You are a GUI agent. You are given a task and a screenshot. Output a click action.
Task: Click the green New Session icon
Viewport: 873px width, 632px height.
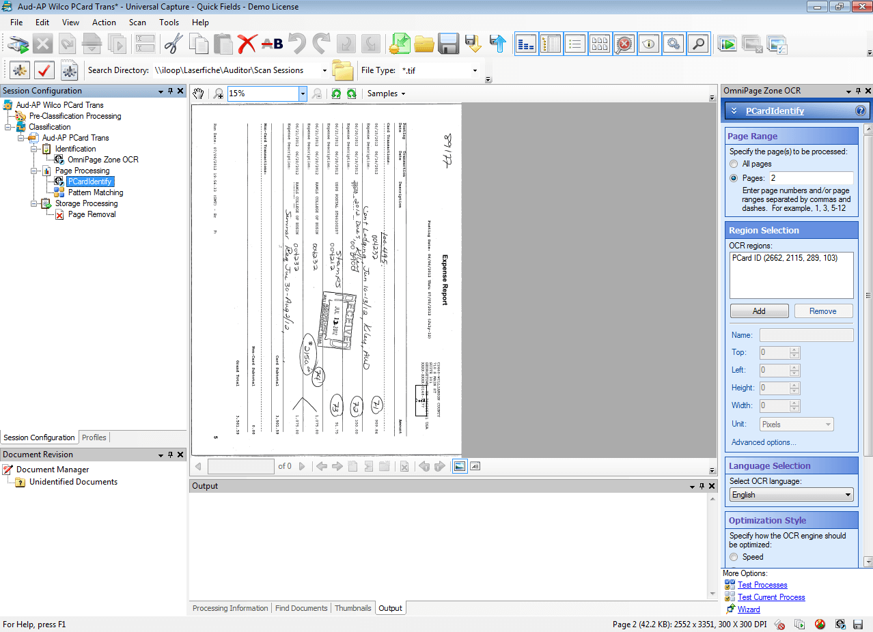(x=400, y=44)
